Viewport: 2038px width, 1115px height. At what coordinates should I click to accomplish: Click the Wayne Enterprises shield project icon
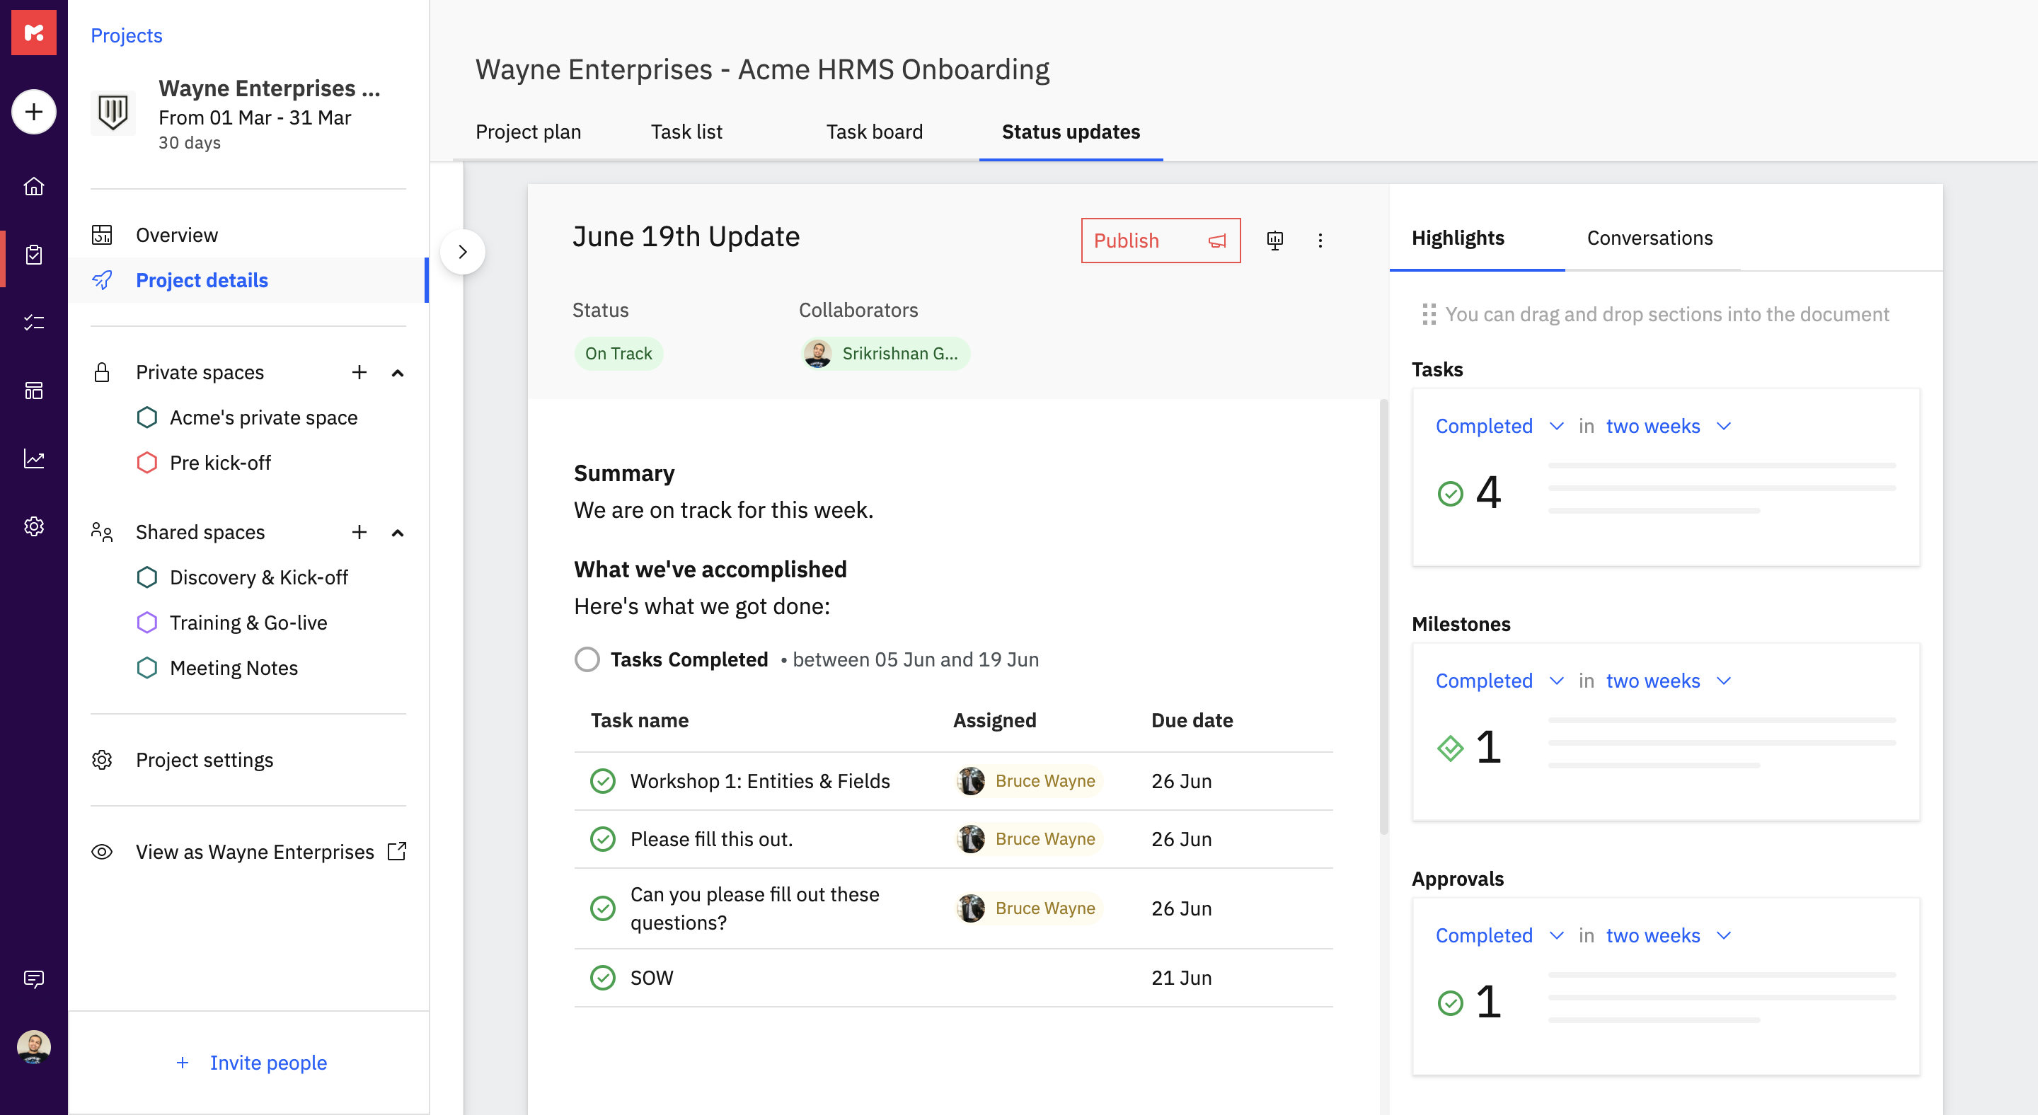coord(113,112)
